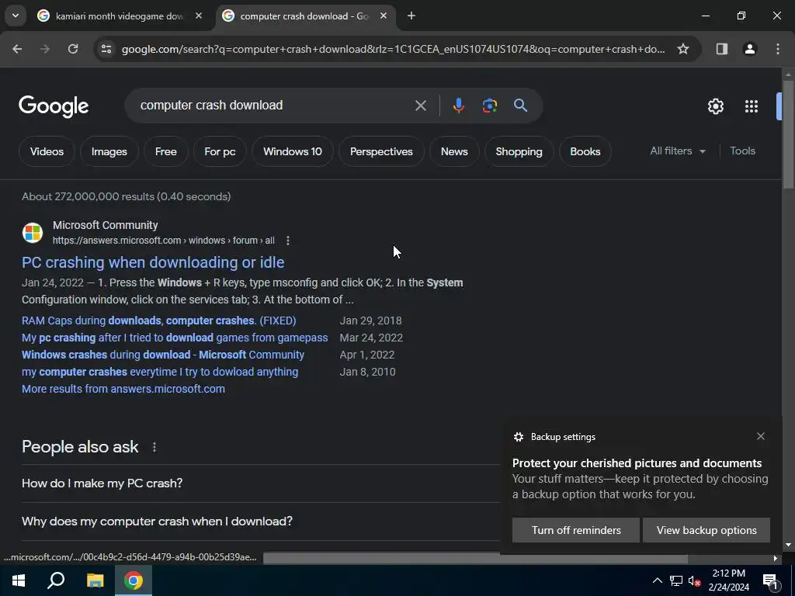Open the Chrome three-dot menu
Screen dimensions: 795x596
point(778,49)
